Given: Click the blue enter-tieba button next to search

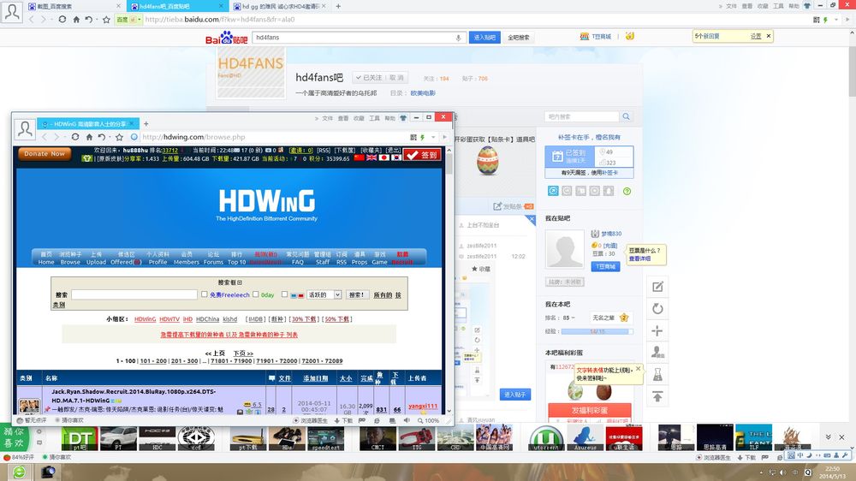Looking at the screenshot, I should click(484, 38).
